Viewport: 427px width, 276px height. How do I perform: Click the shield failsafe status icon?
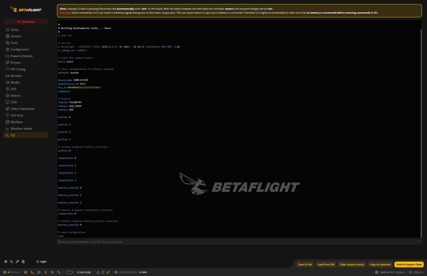(x=103, y=272)
